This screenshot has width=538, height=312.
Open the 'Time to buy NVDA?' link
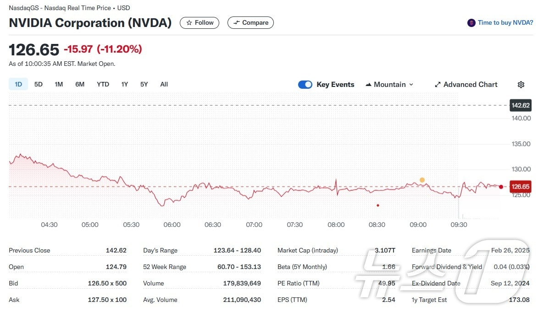click(x=505, y=23)
